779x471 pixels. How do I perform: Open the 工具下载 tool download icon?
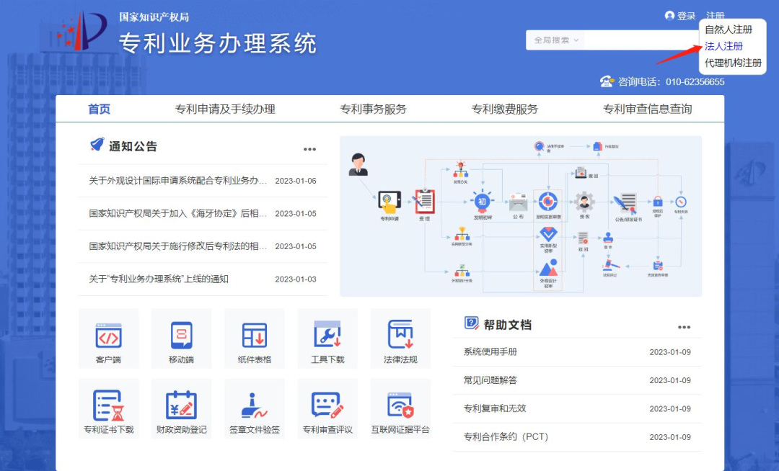pos(327,338)
